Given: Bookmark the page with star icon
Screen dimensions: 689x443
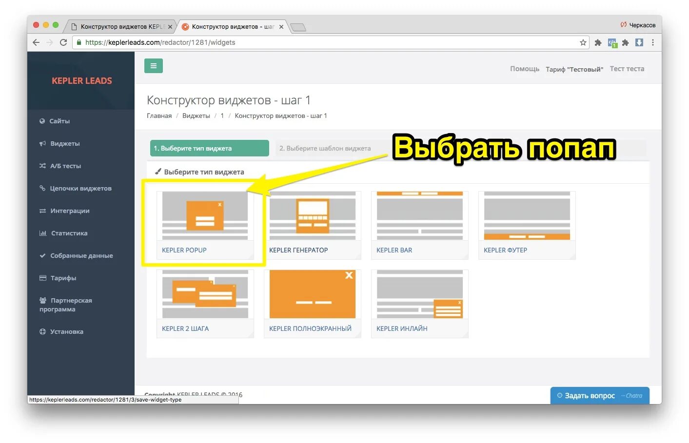Looking at the screenshot, I should pyautogui.click(x=583, y=42).
